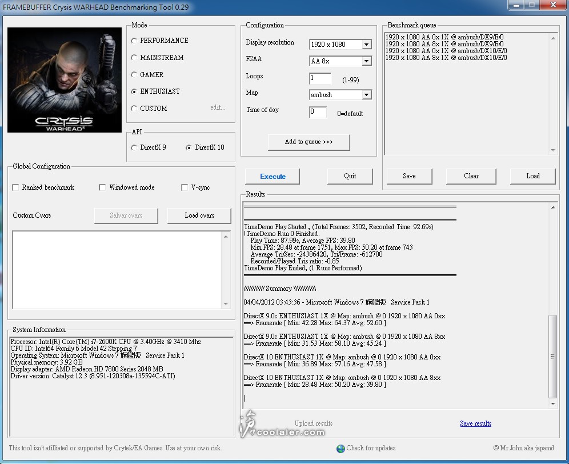
Task: Click Benchmark queue list scroll up arrow
Action: [552, 38]
